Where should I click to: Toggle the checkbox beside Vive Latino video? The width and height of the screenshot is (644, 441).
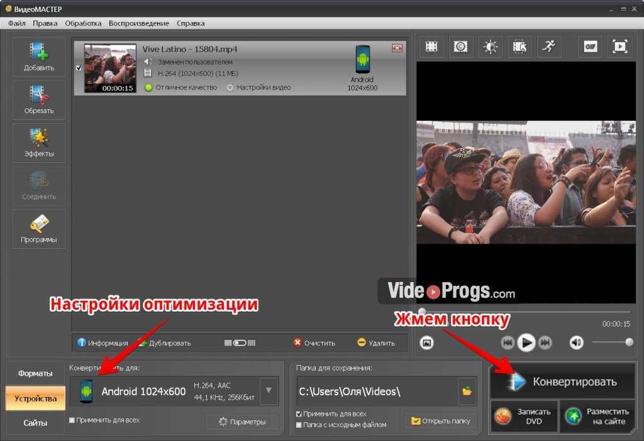[x=79, y=68]
